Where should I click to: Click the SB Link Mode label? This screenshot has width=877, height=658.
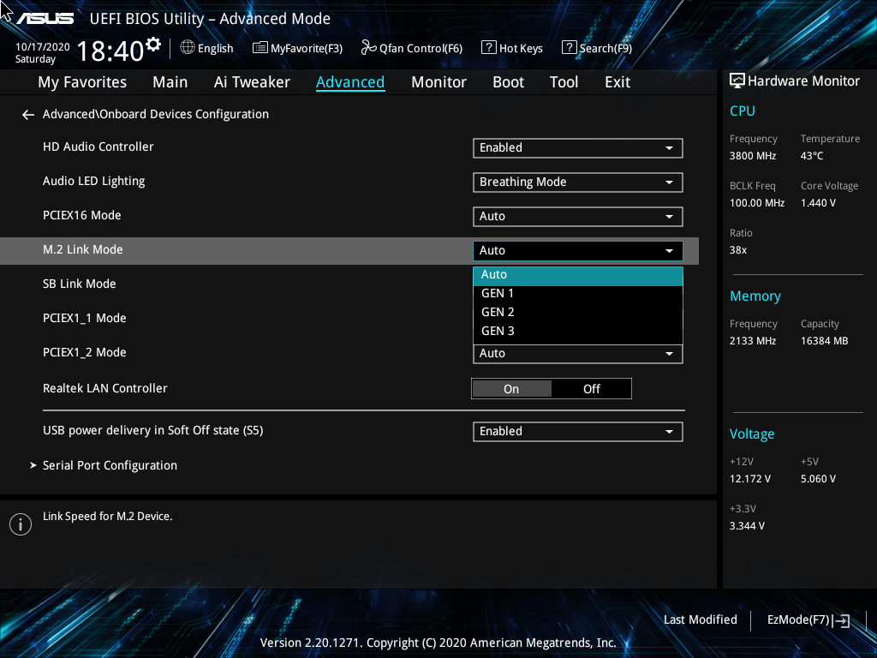point(80,284)
